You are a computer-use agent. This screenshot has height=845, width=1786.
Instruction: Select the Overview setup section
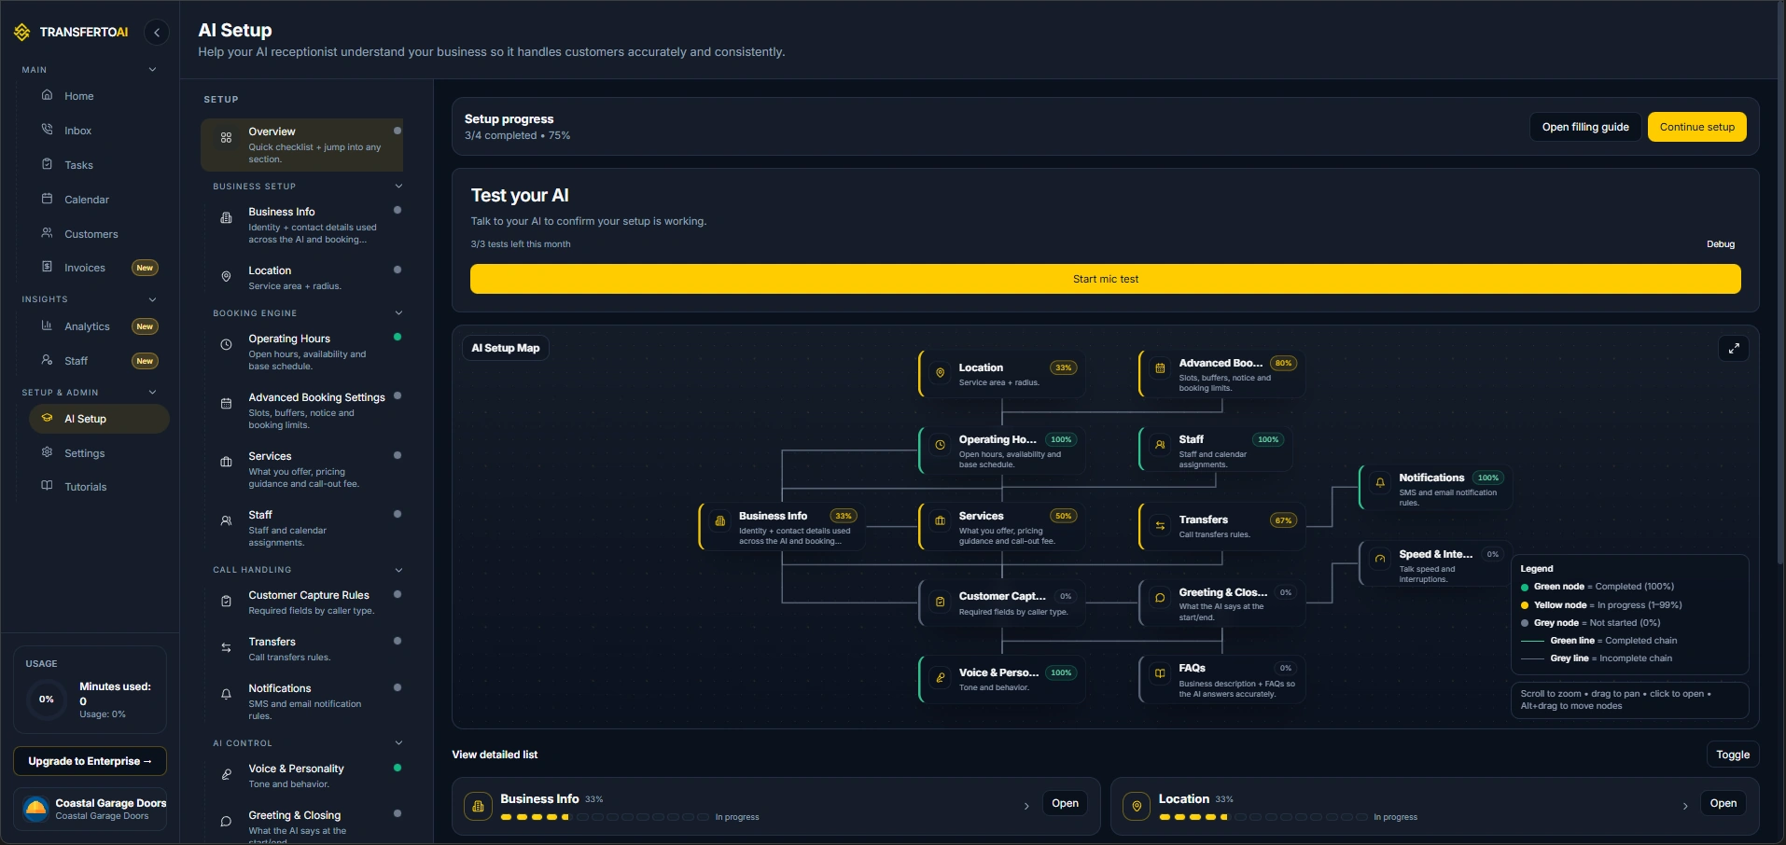coord(301,145)
